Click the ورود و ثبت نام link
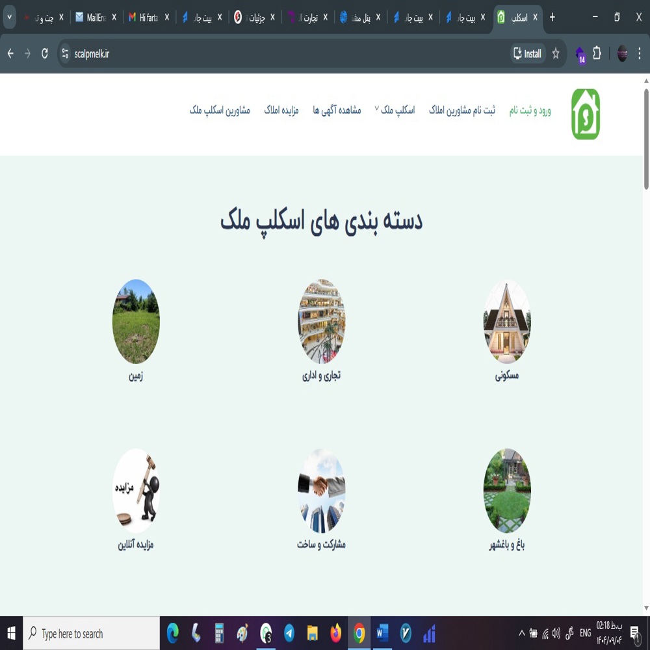This screenshot has width=650, height=650. pos(530,110)
